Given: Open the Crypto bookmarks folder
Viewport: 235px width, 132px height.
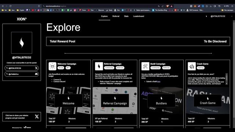Looking at the screenshot, I should coord(21,10).
